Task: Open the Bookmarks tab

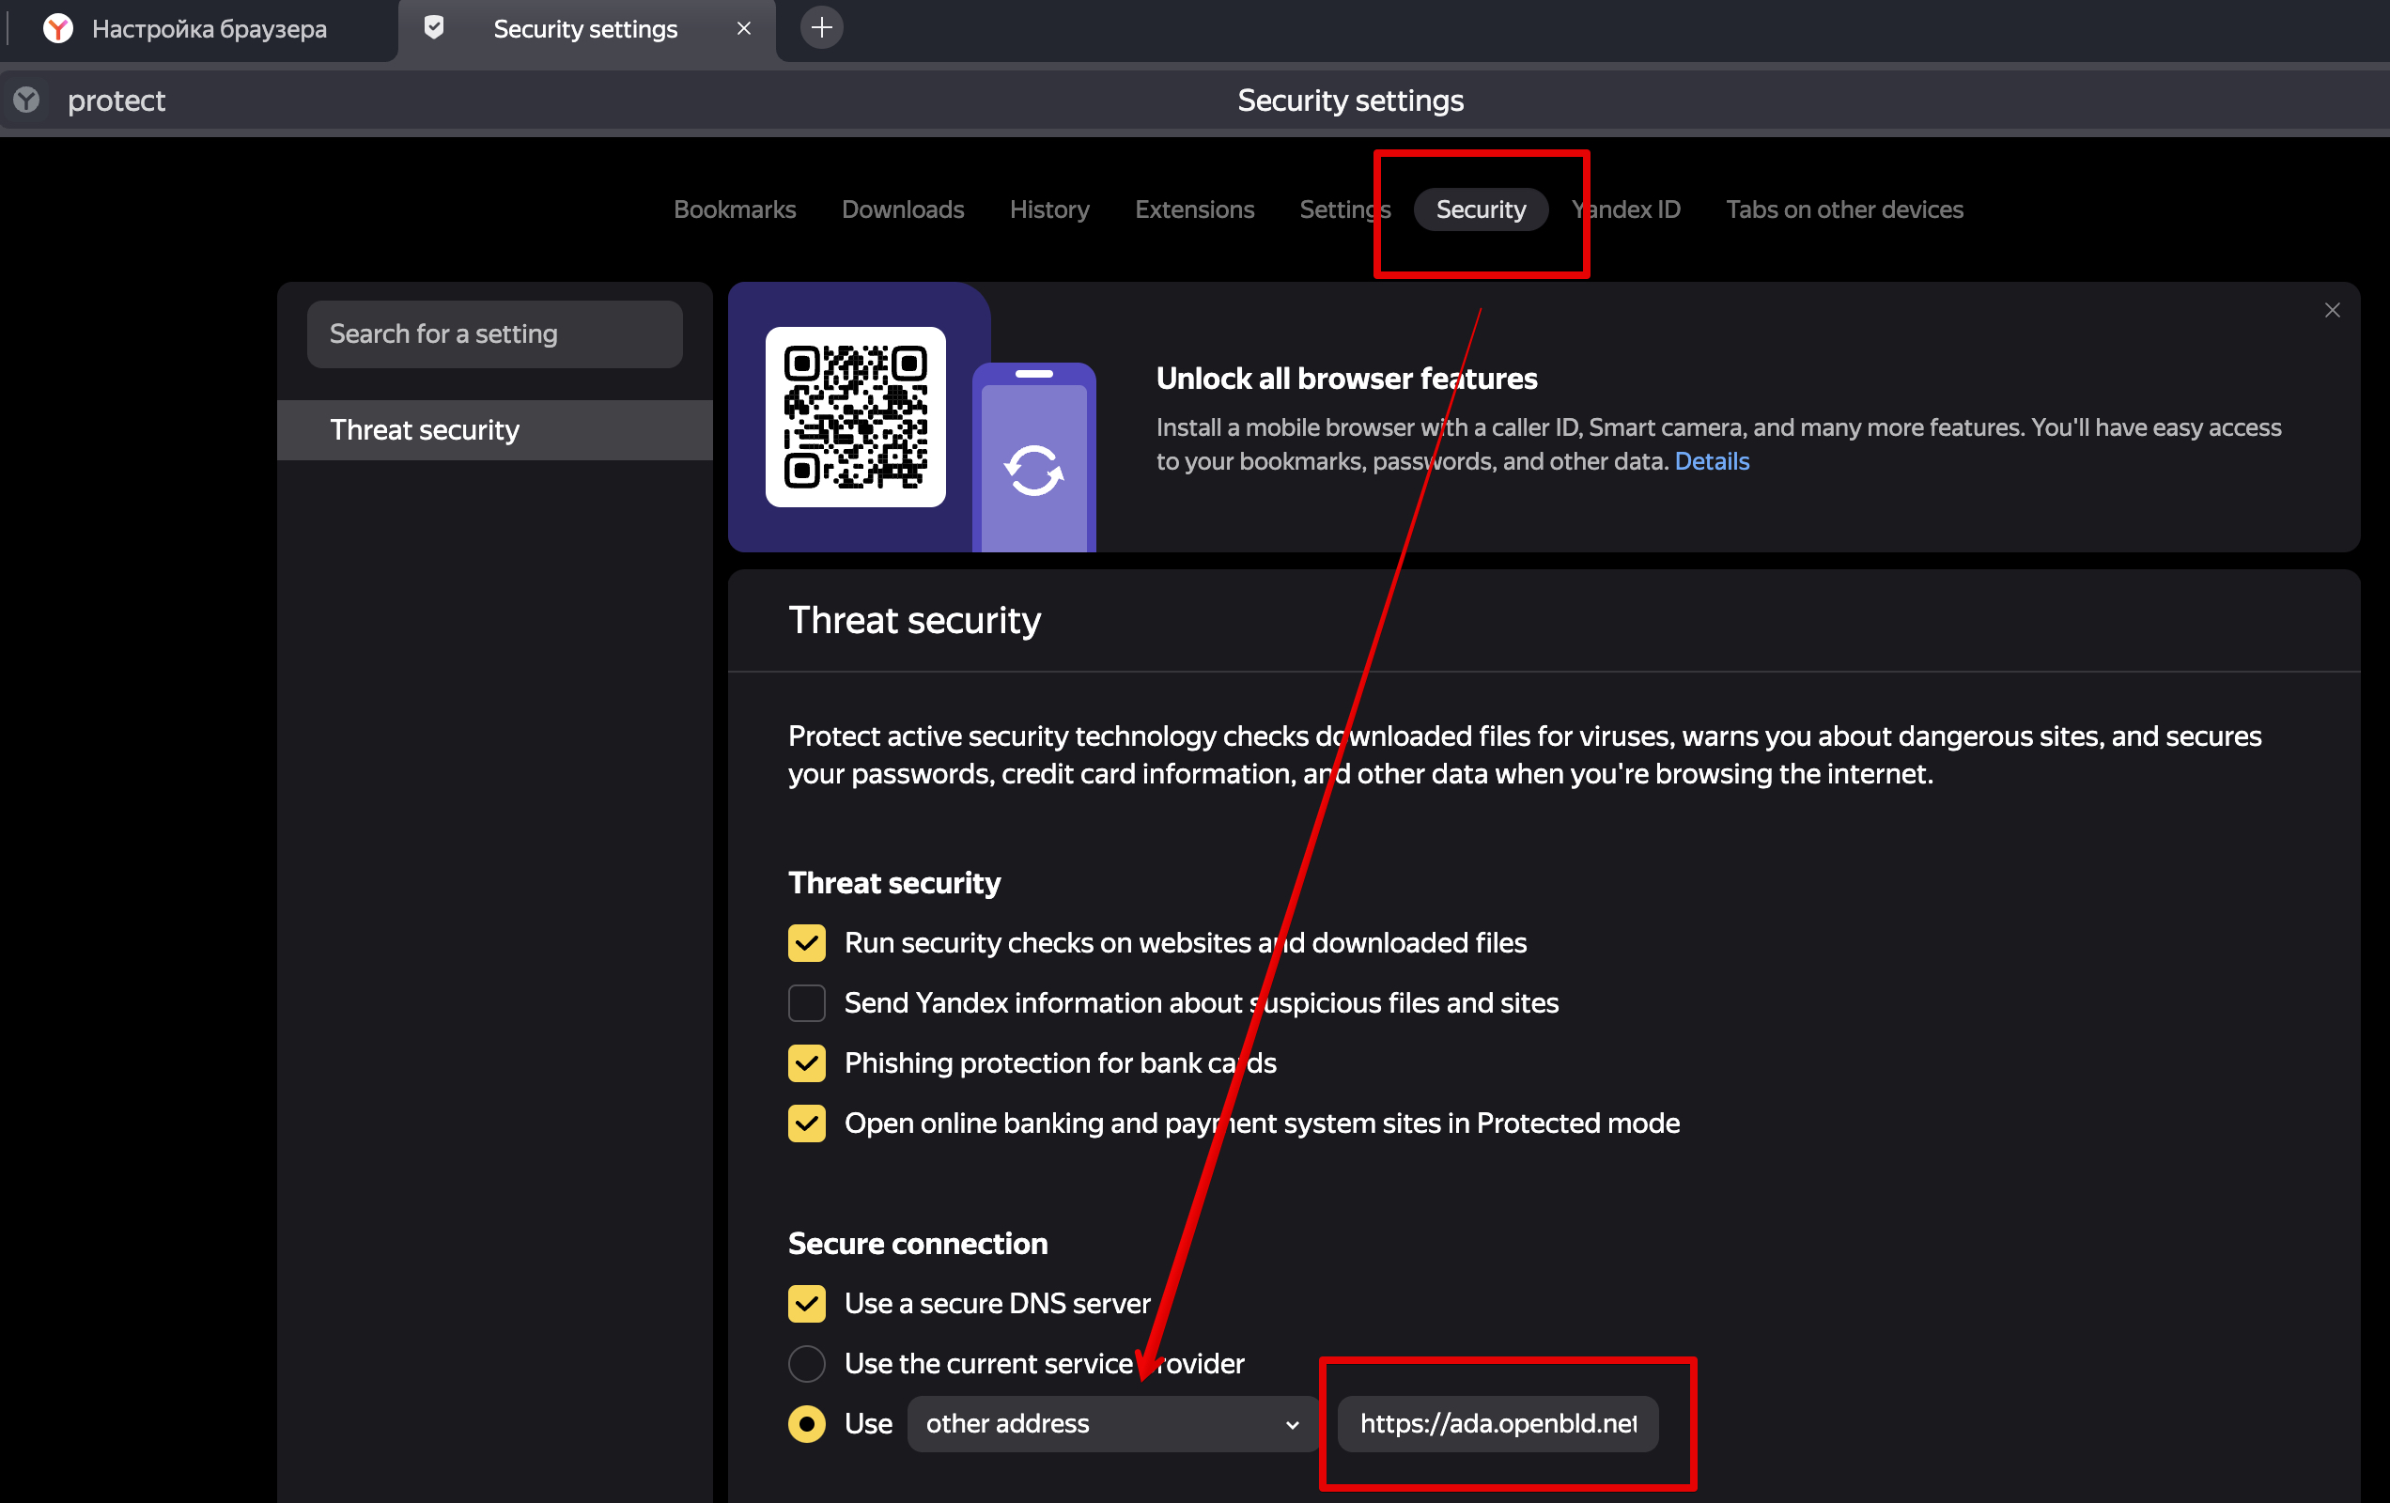Action: (x=736, y=209)
